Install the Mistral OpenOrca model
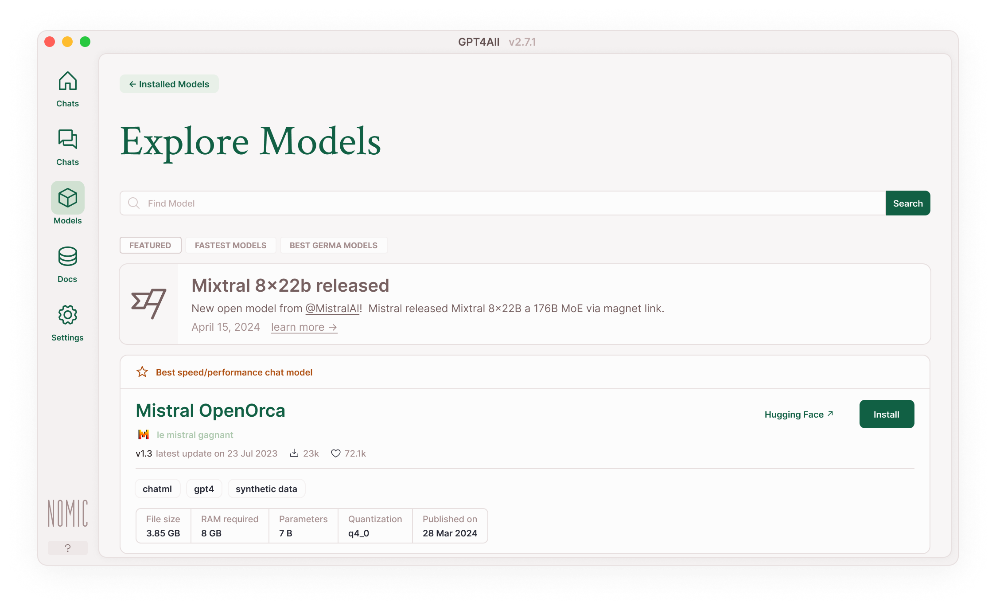 click(x=887, y=414)
